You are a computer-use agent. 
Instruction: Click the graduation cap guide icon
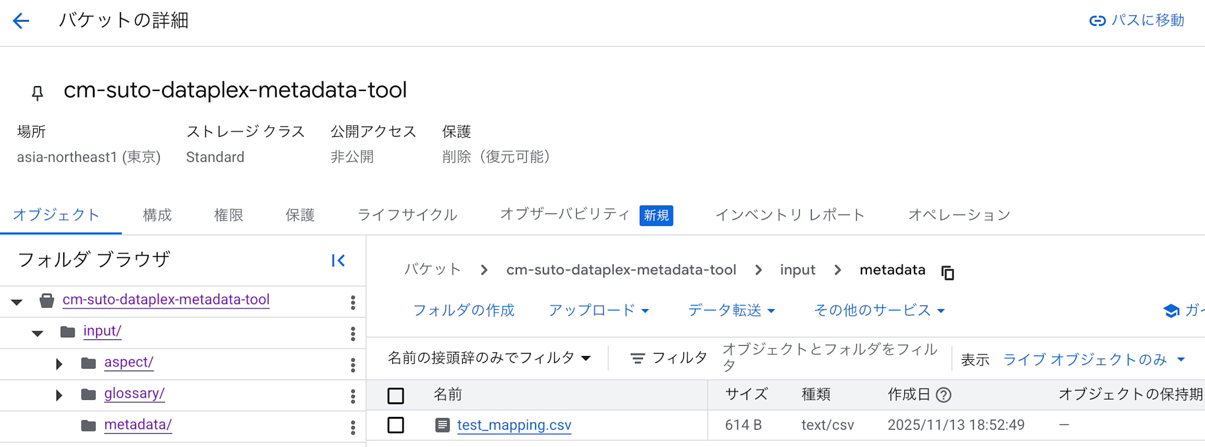[1171, 311]
